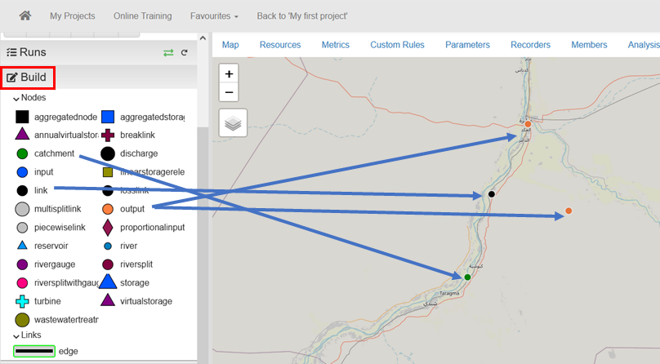Click the home icon in top navigation

25,16
